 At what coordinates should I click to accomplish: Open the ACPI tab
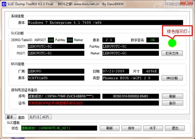pos(46,117)
